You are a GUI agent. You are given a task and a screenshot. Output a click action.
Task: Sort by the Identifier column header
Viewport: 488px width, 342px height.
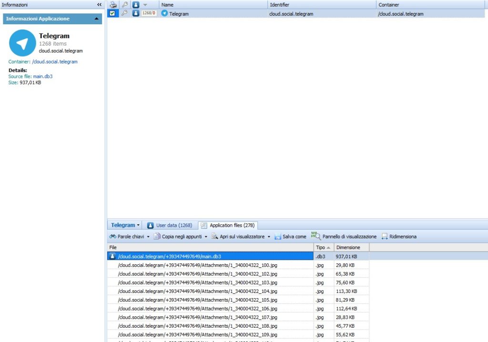pyautogui.click(x=322, y=5)
